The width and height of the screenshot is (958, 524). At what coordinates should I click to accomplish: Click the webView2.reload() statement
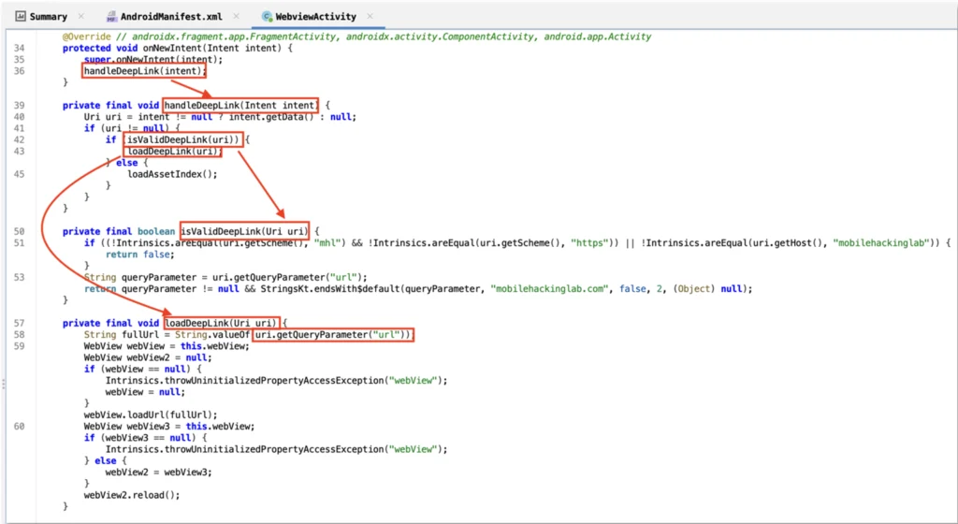pyautogui.click(x=132, y=494)
